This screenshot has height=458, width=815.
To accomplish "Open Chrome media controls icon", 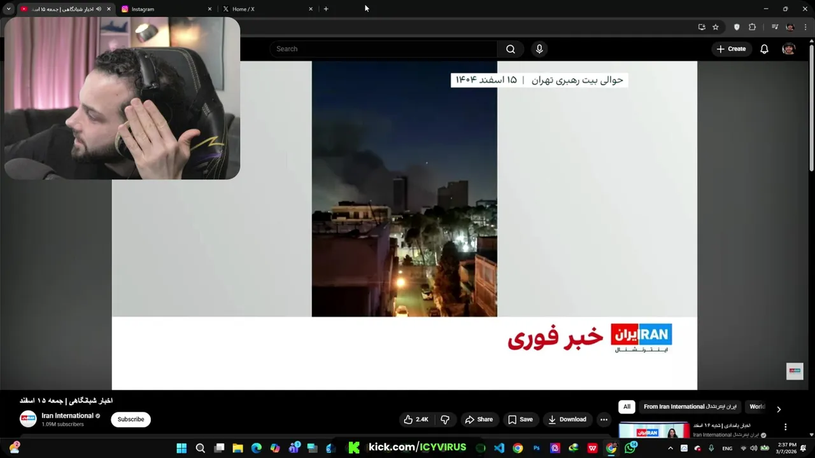I will pos(774,27).
